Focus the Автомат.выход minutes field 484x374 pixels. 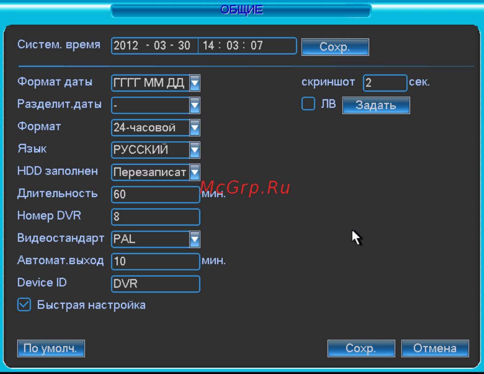tap(156, 261)
